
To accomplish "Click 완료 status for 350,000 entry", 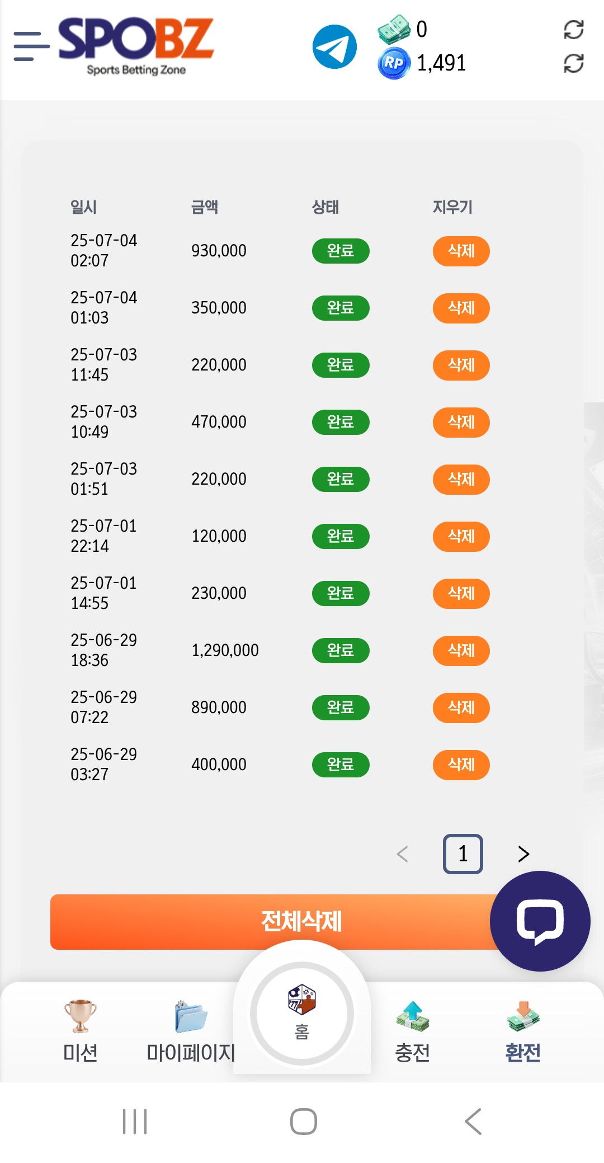I will (x=340, y=308).
